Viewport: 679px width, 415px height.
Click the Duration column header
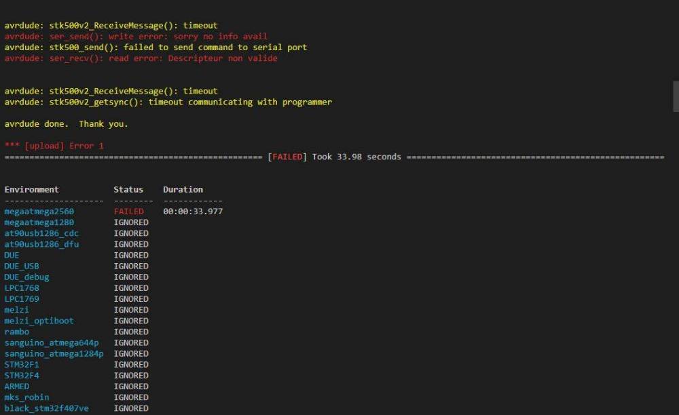tap(183, 189)
